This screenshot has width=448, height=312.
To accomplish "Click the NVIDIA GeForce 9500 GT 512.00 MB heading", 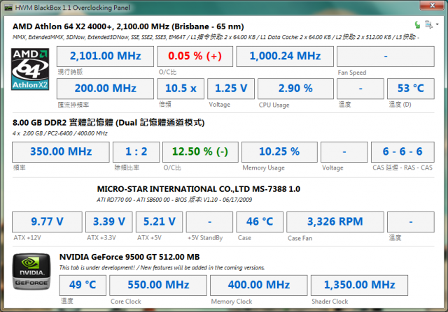I will (129, 257).
